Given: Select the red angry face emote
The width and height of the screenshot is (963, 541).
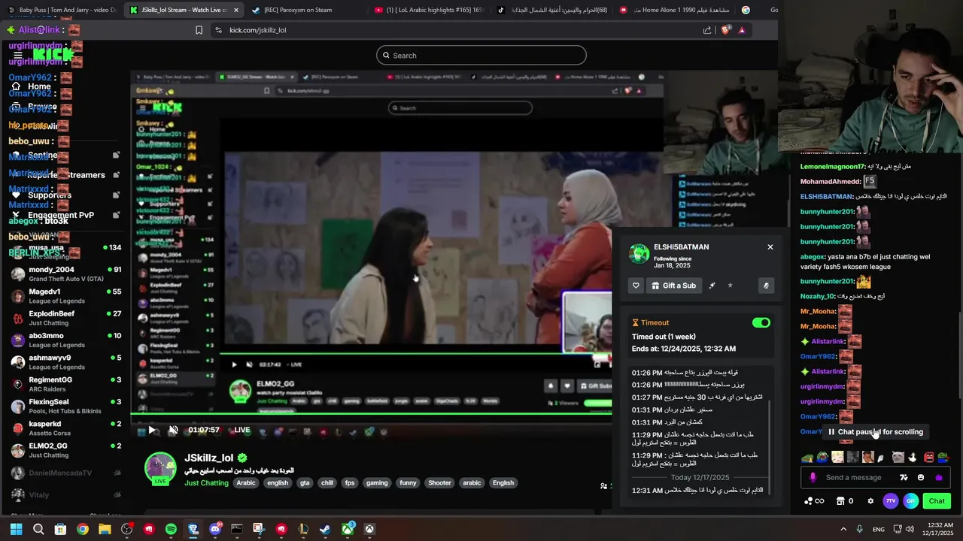Looking at the screenshot, I should click(929, 457).
